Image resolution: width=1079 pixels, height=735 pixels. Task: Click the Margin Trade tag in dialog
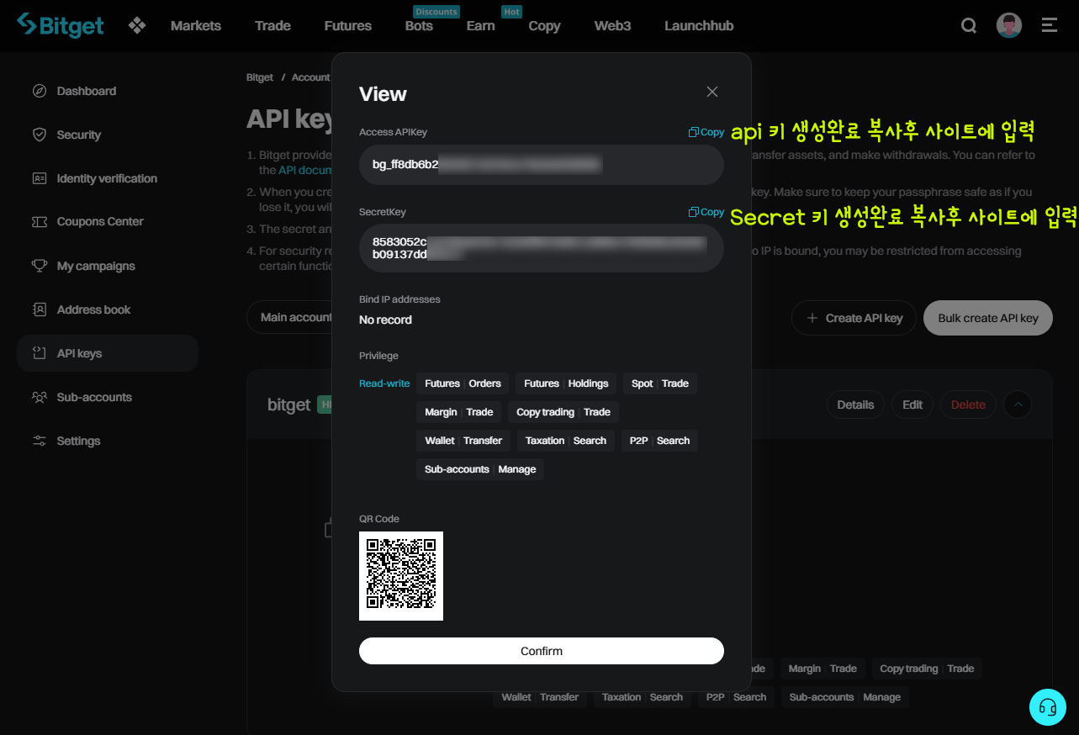point(459,412)
